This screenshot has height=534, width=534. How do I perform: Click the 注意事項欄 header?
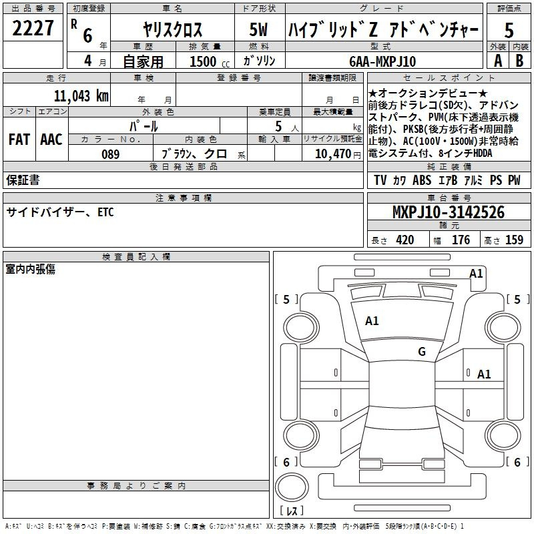[183, 198]
